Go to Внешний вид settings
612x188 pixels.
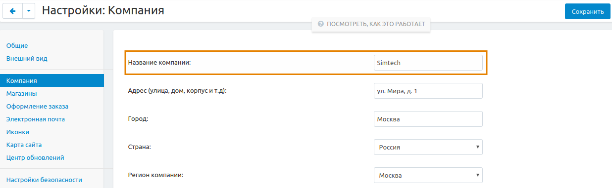(27, 58)
